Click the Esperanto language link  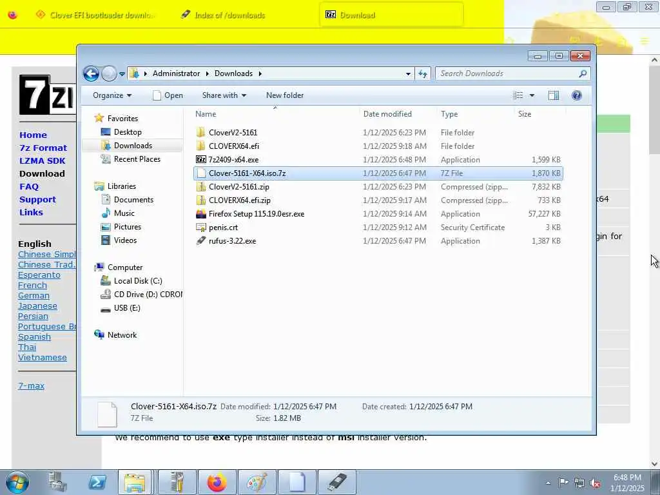[x=39, y=275]
